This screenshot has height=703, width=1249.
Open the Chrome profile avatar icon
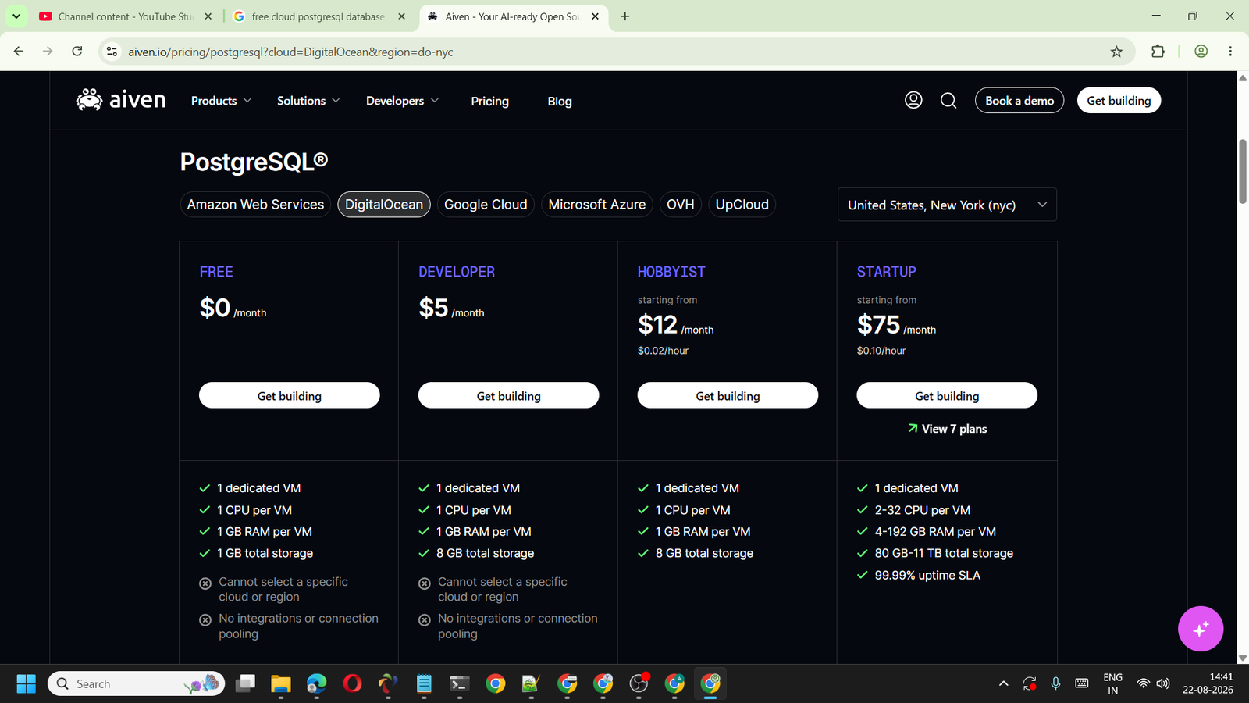coord(1201,52)
